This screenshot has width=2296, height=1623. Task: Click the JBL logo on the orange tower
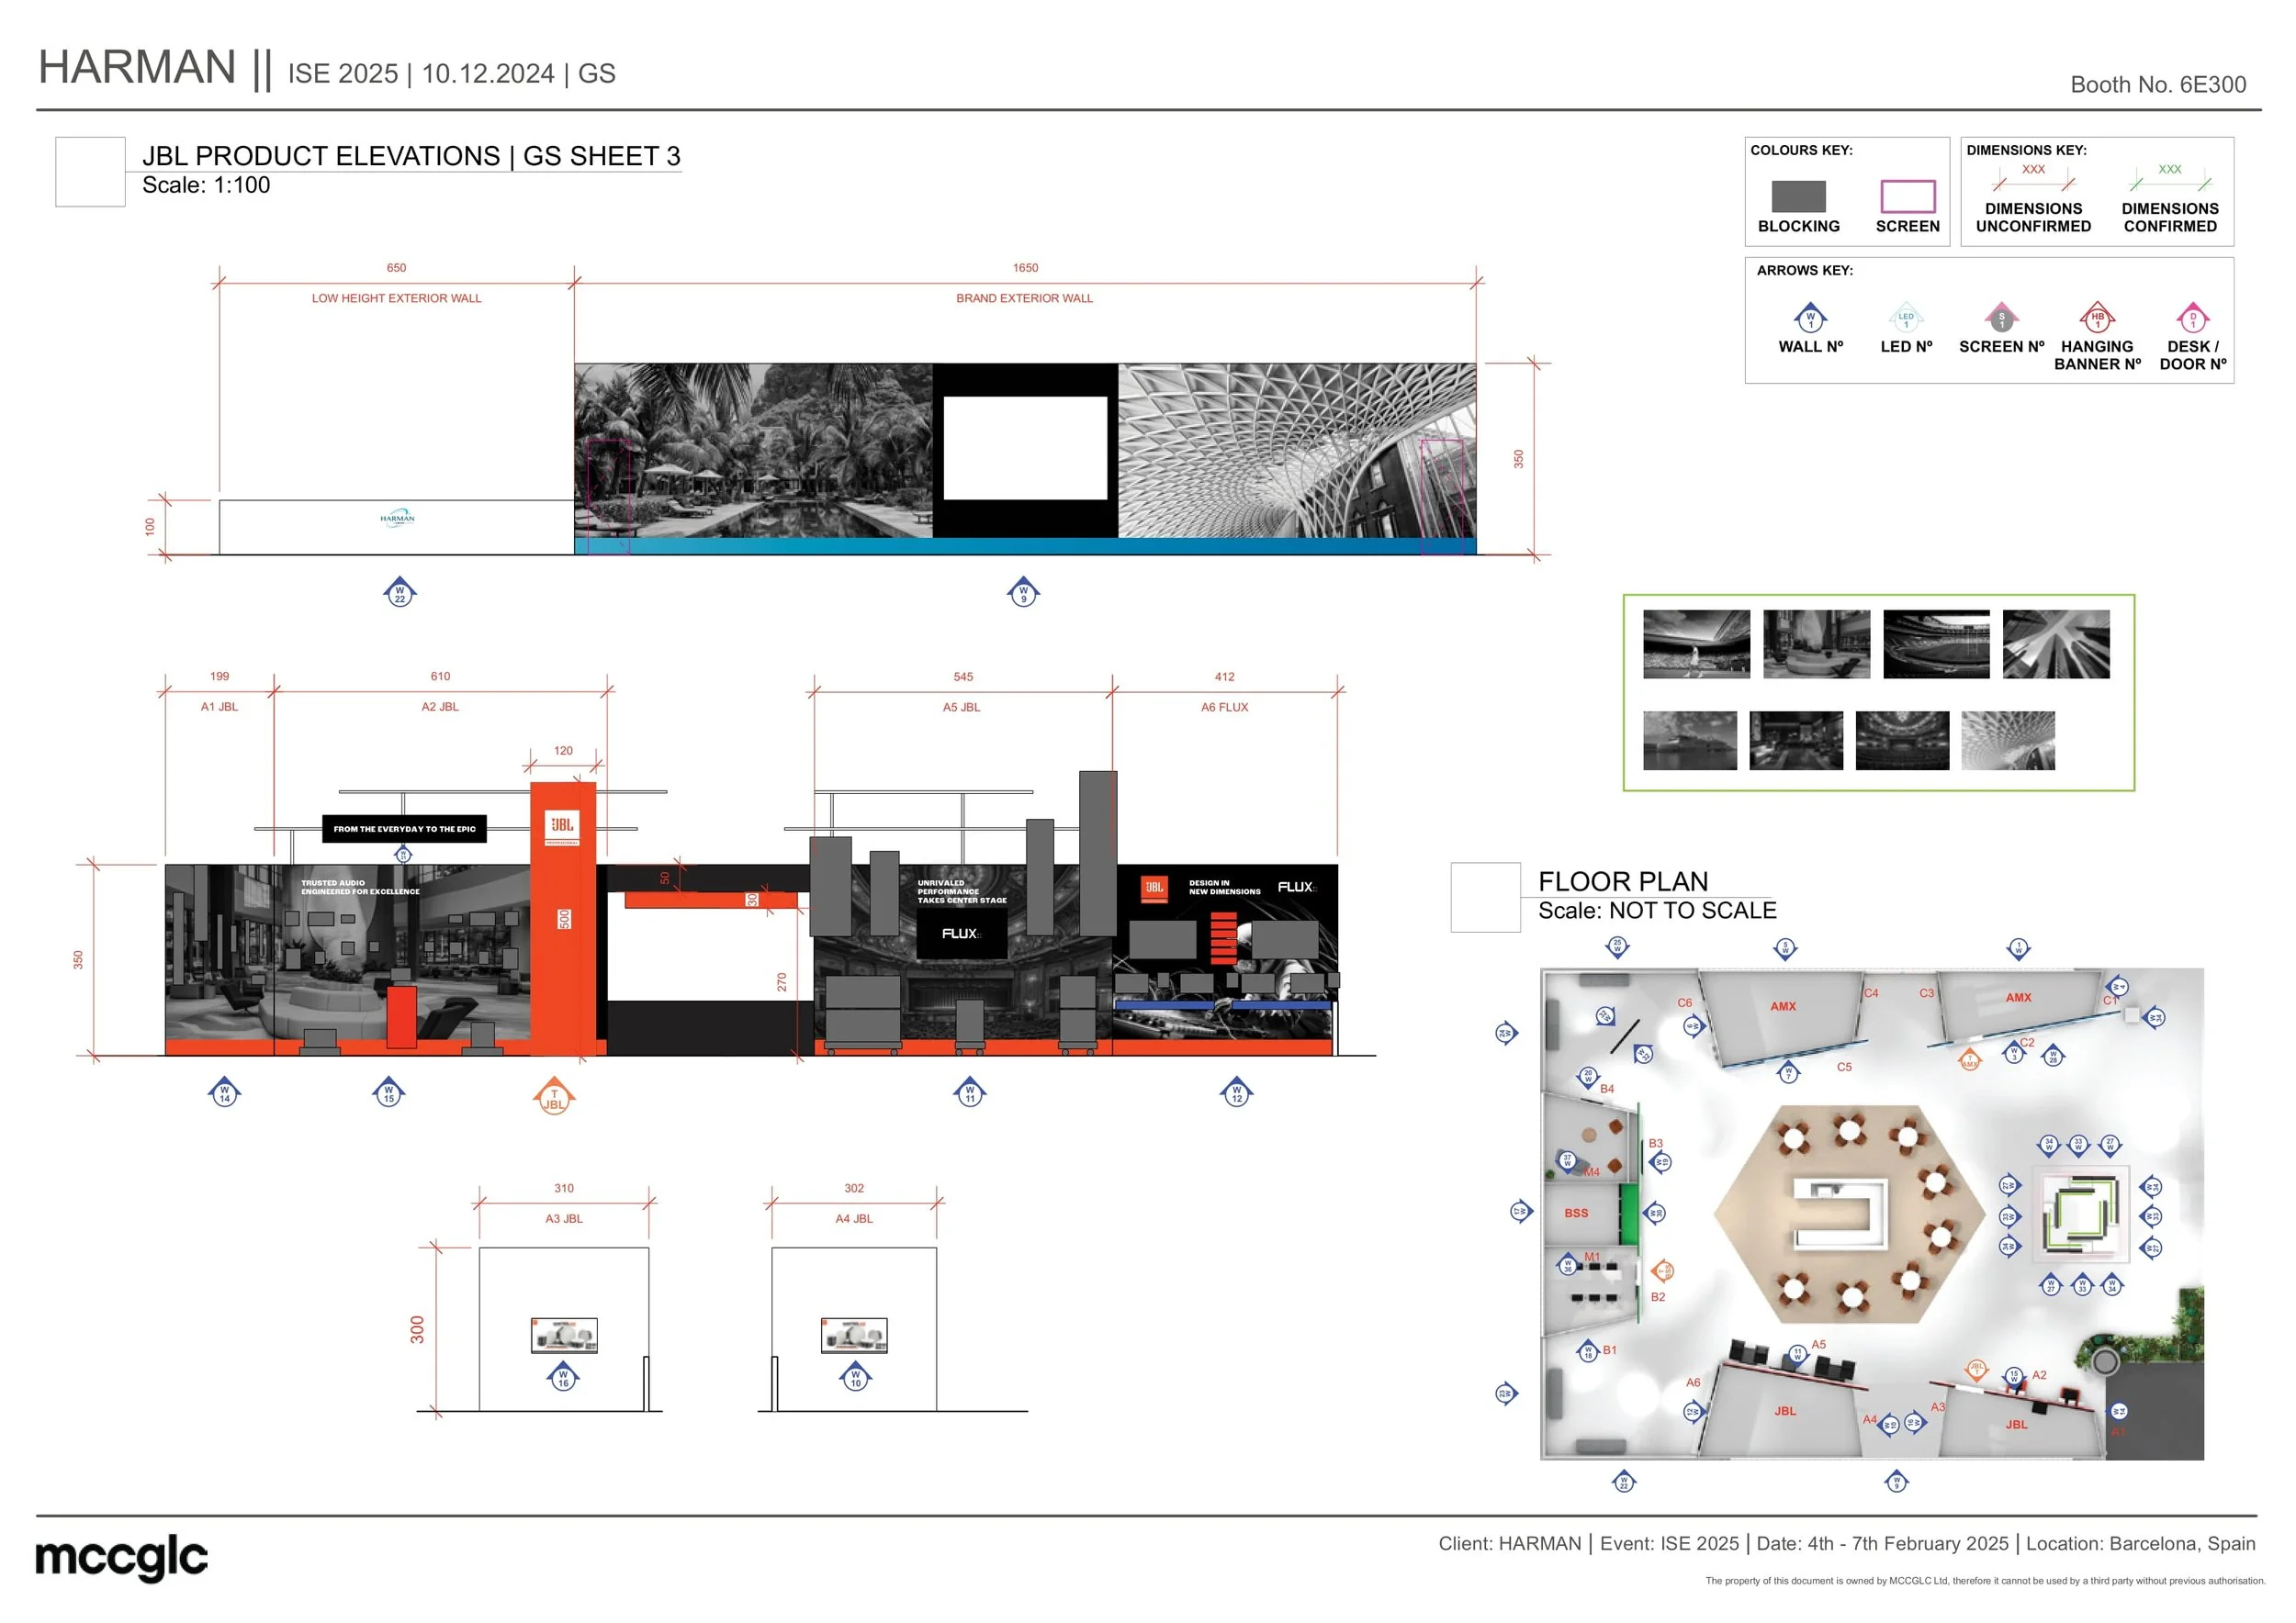point(562,825)
